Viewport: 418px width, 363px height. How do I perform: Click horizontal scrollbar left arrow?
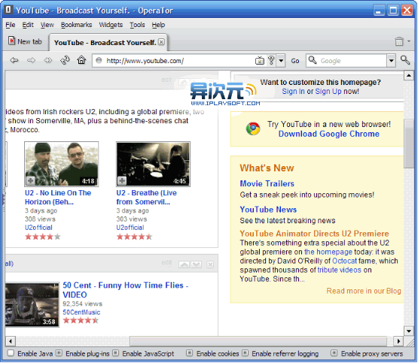point(11,341)
